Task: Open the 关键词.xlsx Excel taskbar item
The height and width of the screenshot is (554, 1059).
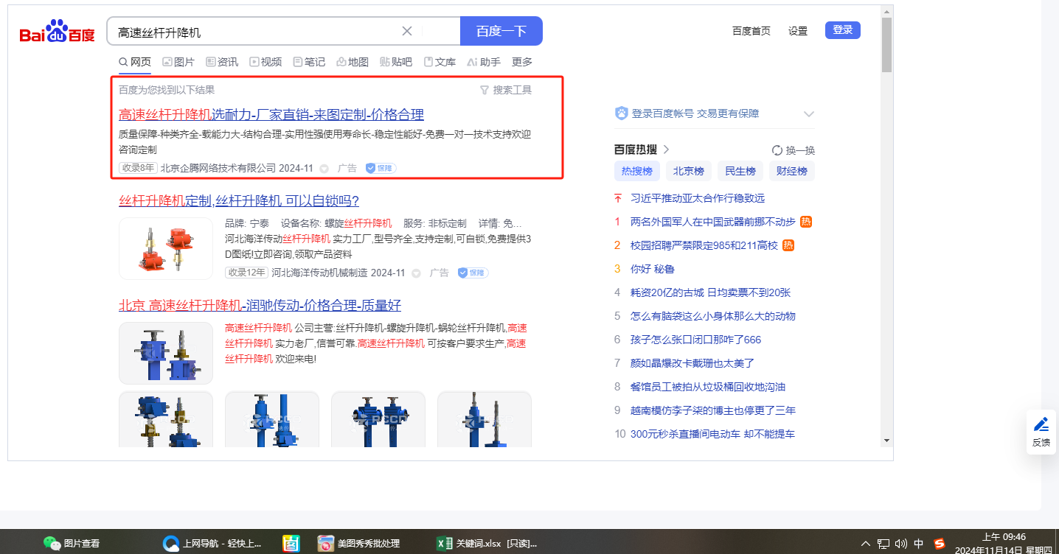Action: pyautogui.click(x=487, y=544)
